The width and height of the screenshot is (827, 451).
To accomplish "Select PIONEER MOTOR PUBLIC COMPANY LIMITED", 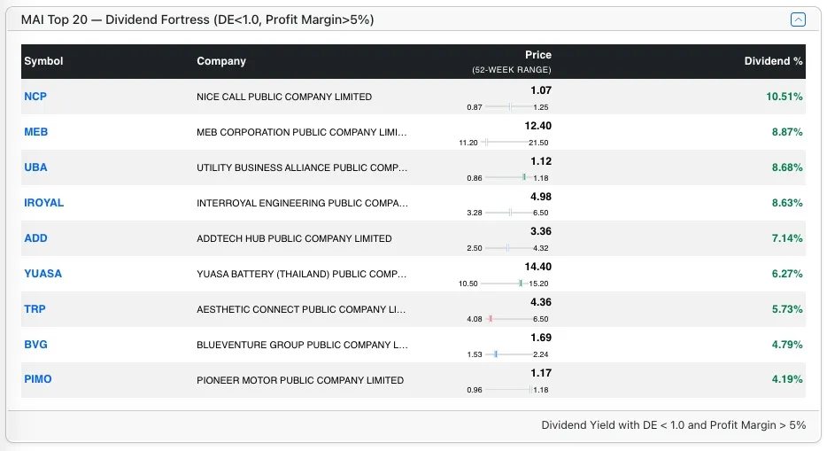I will point(300,380).
